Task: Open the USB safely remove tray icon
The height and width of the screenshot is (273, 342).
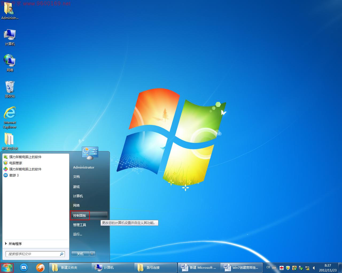Action: (301, 268)
